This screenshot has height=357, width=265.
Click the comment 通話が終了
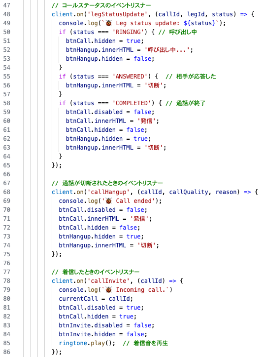[x=185, y=103]
